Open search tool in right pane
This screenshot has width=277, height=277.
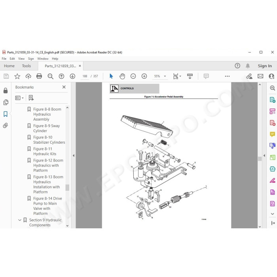[x=272, y=88]
